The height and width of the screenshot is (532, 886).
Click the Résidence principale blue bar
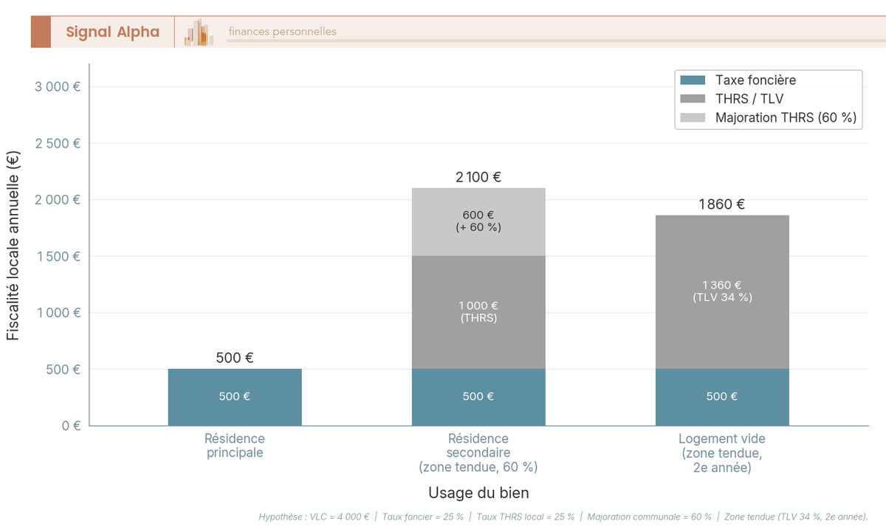pyautogui.click(x=235, y=397)
